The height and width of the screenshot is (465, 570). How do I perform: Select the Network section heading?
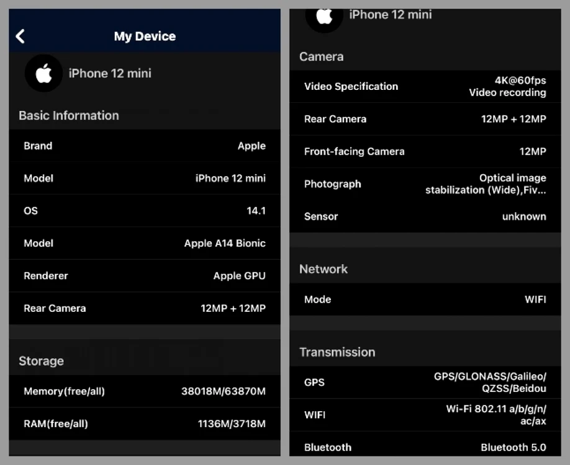pyautogui.click(x=323, y=269)
